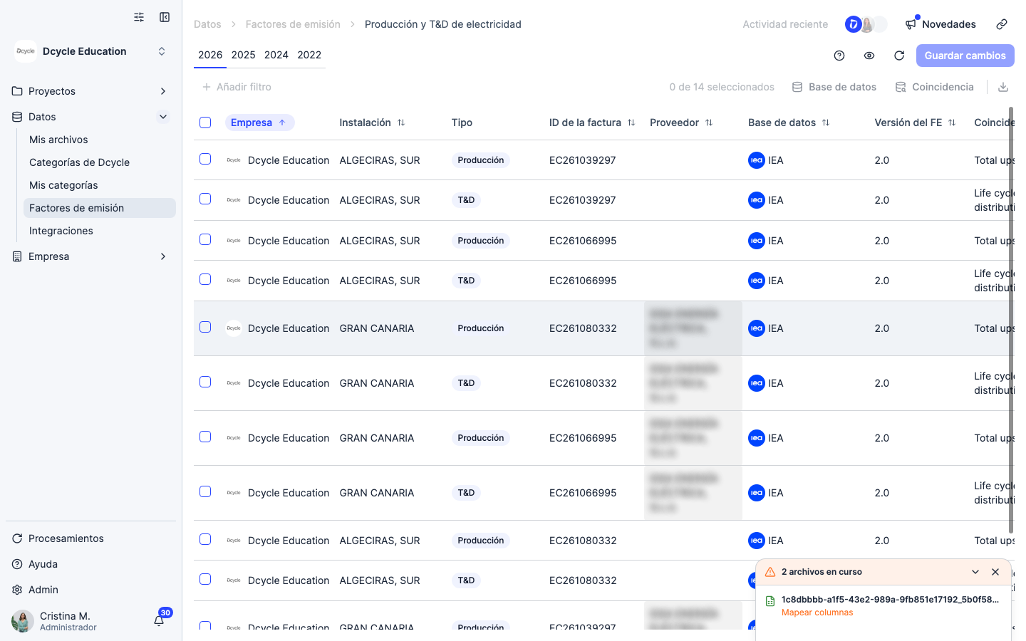Click the Guardar cambios button

click(965, 56)
